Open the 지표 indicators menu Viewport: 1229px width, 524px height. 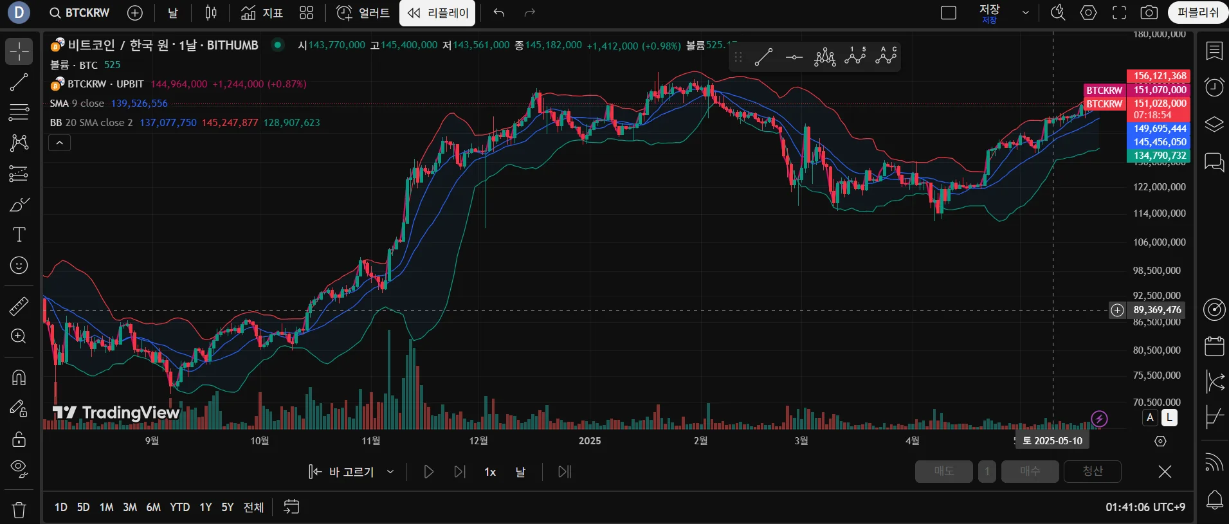click(x=262, y=13)
